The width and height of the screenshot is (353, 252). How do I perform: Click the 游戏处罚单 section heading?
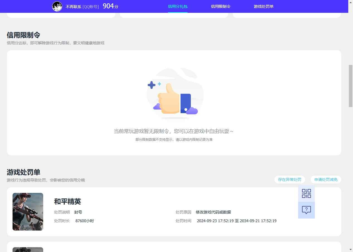23,172
